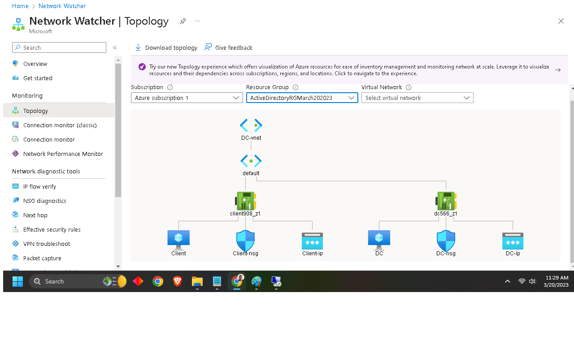Click the Connection monitor icon (non-classic)
The image size is (574, 344).
[16, 139]
